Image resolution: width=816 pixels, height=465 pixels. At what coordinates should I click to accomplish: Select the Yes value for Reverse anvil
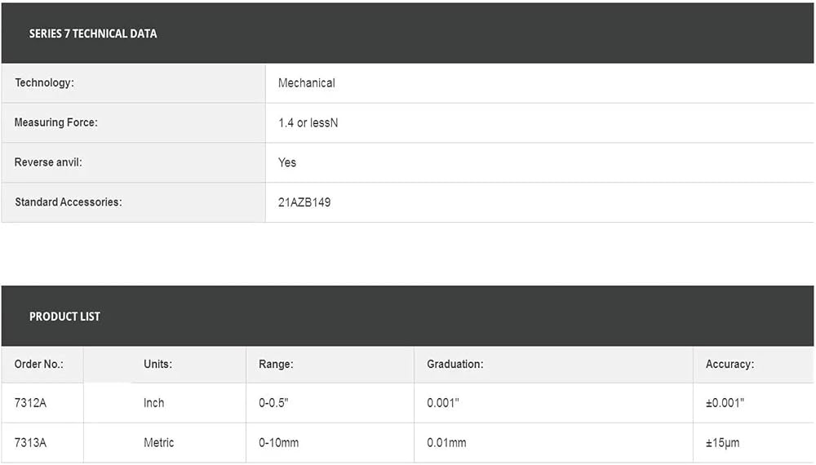point(286,162)
